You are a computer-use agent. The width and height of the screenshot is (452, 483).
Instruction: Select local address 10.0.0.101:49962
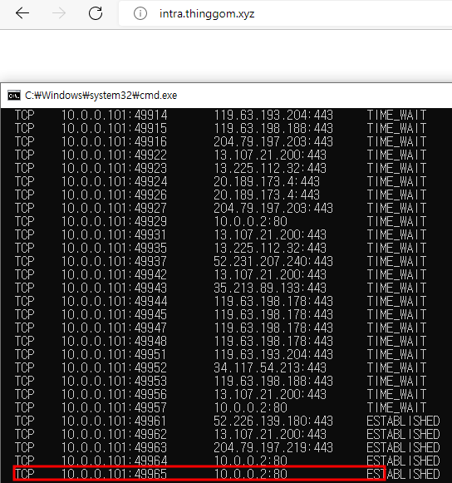click(114, 434)
